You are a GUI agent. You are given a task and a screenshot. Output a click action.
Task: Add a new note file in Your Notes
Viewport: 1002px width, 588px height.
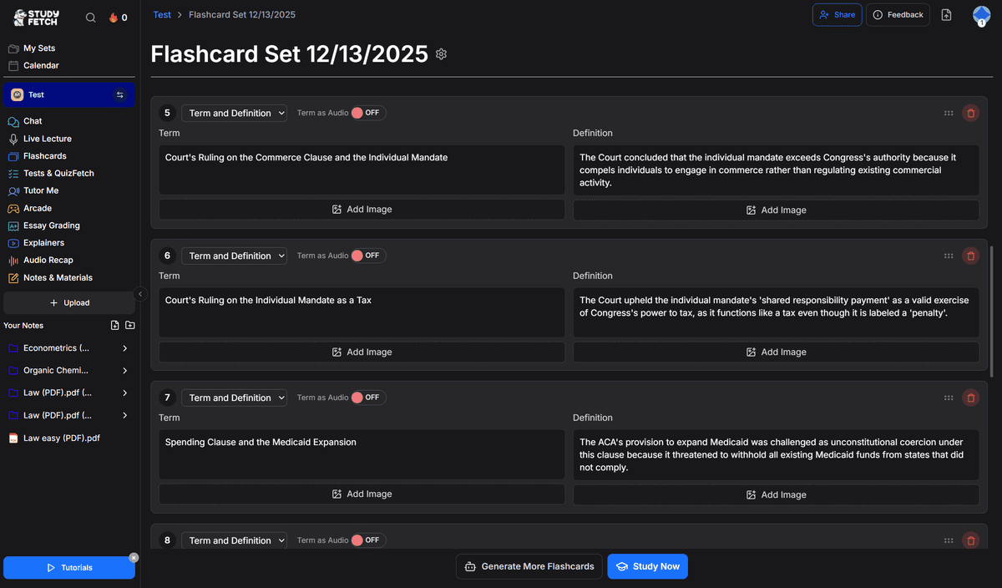115,326
